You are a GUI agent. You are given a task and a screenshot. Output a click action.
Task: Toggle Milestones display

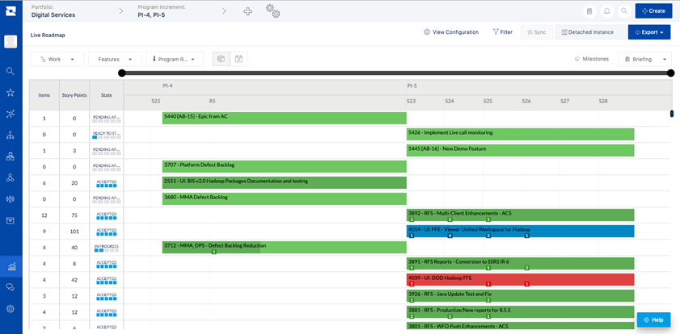591,59
